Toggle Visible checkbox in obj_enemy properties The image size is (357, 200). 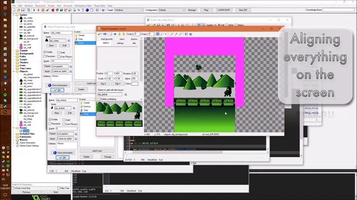[x=50, y=119]
